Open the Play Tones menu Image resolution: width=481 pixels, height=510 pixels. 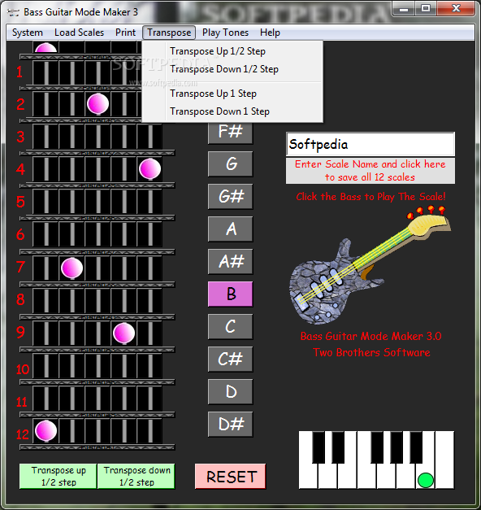point(225,33)
